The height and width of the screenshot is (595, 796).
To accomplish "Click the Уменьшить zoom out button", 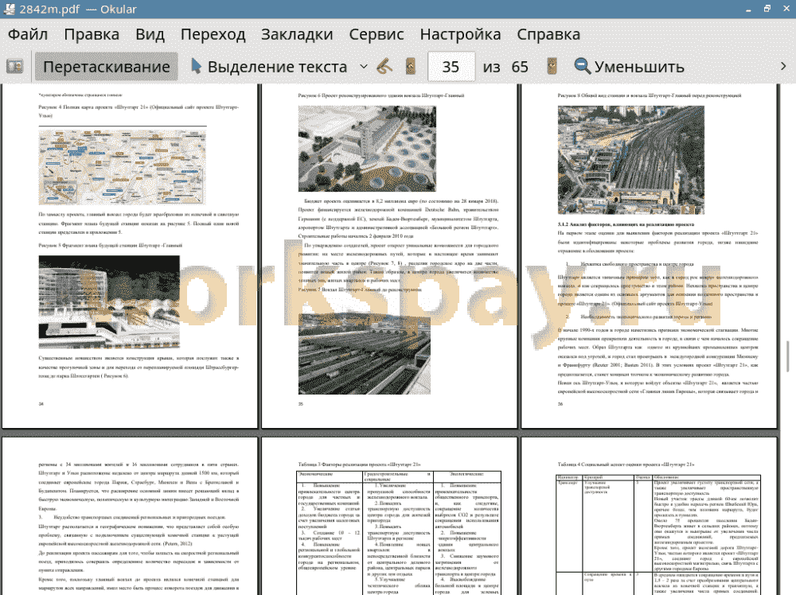I will coord(630,67).
